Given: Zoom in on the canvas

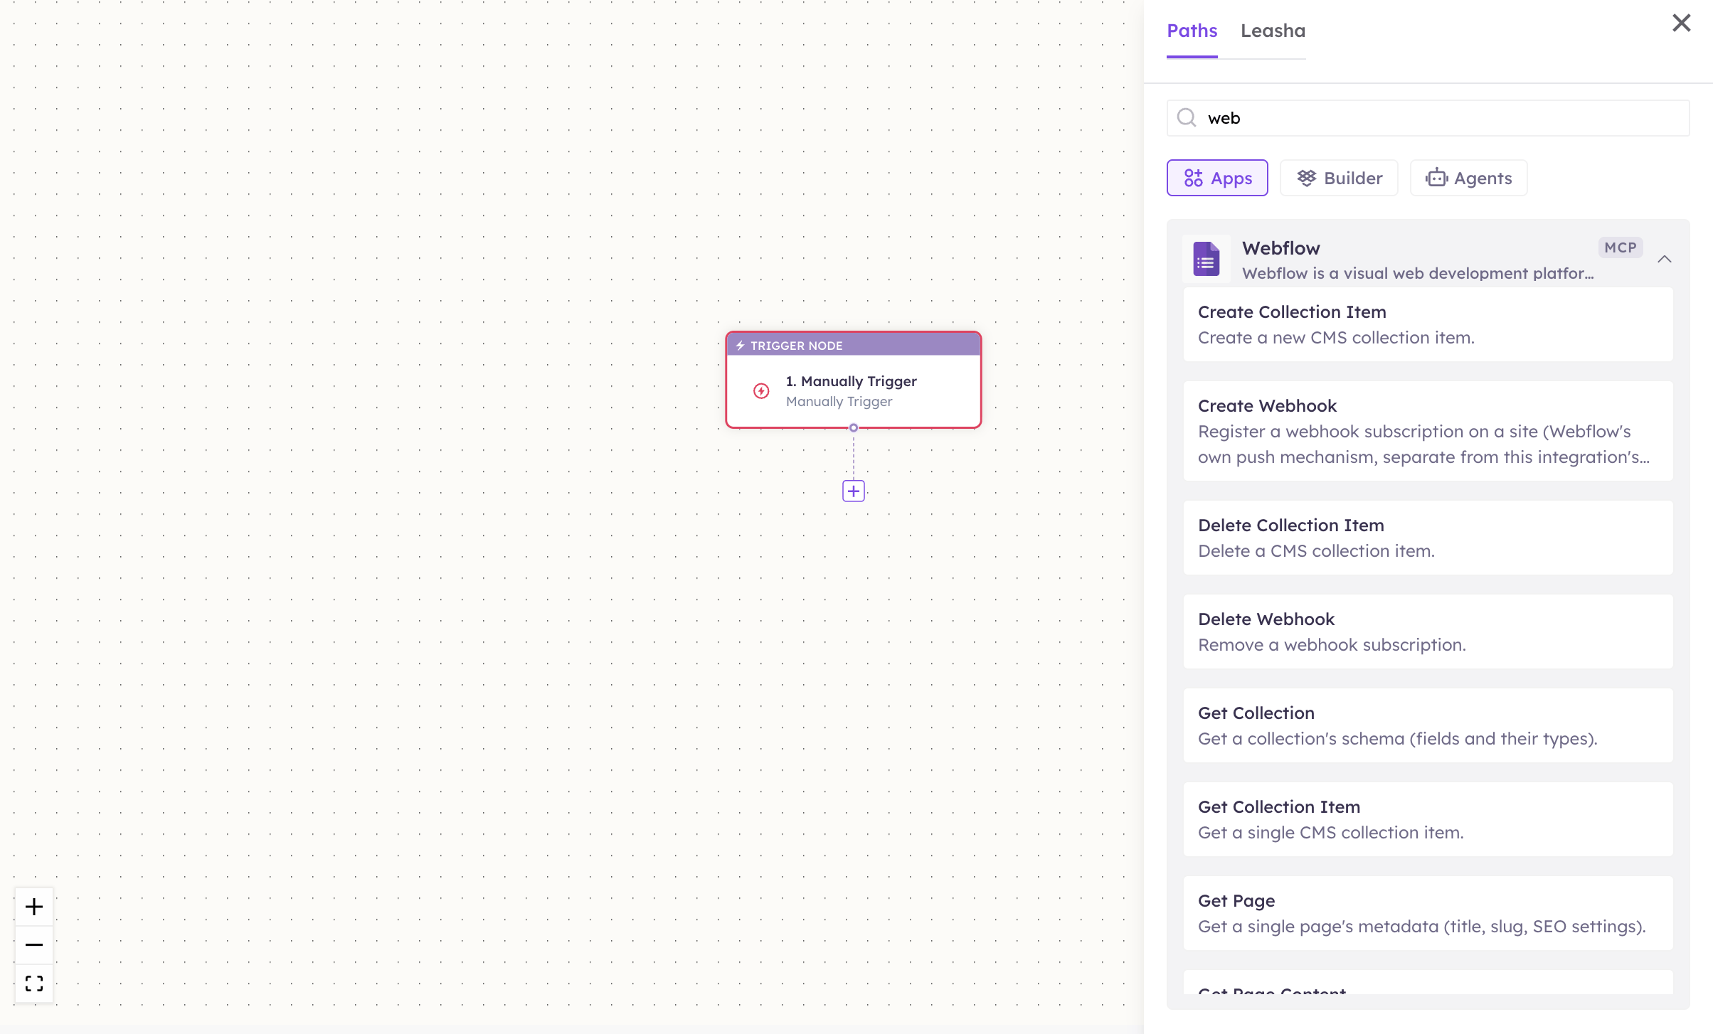Looking at the screenshot, I should coord(34,907).
